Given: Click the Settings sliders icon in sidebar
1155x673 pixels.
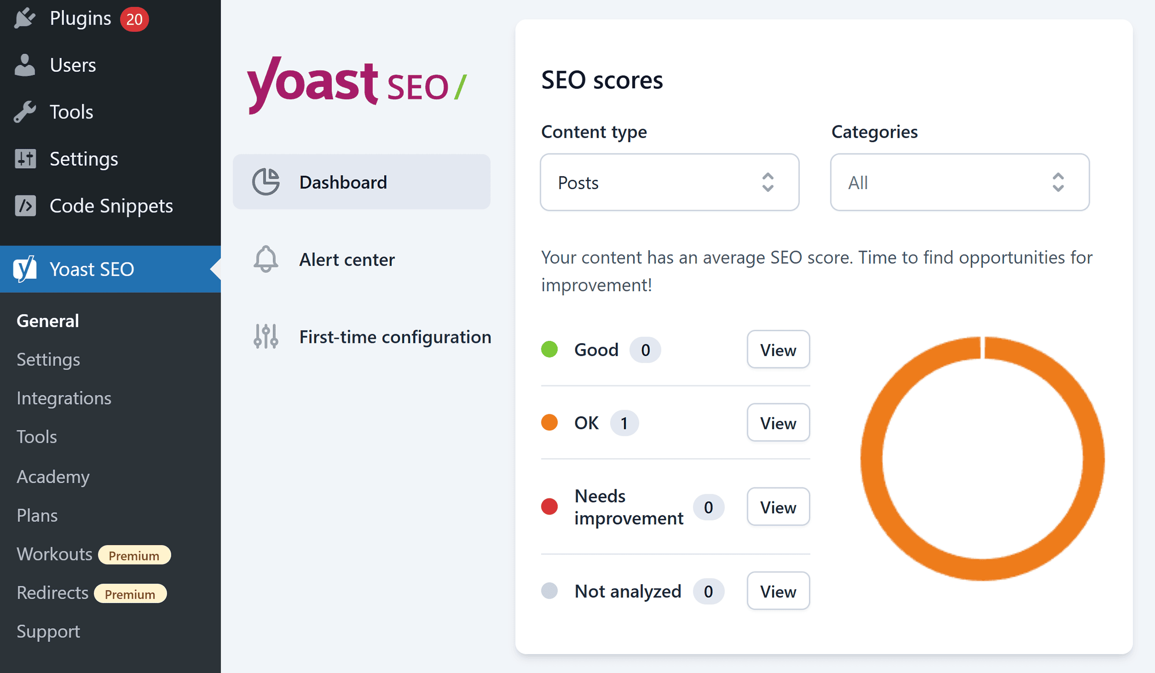Looking at the screenshot, I should click(x=25, y=158).
